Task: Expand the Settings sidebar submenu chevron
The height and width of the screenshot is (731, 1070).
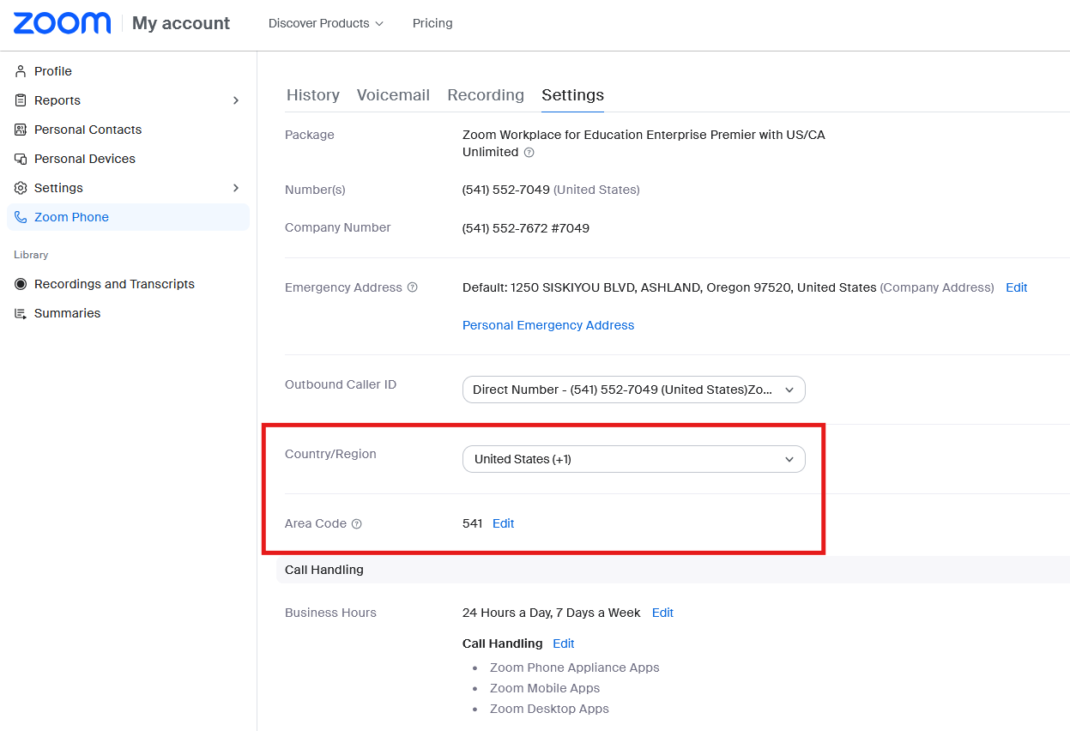Action: coord(236,188)
